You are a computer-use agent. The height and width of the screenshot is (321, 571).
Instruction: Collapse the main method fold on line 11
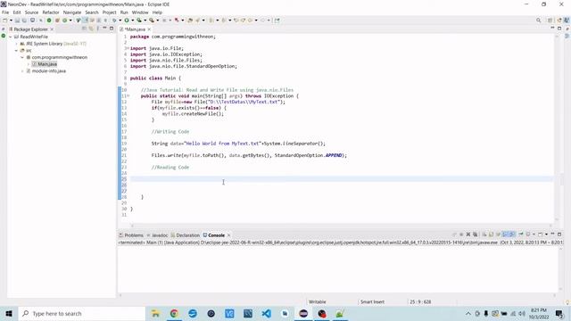pyautogui.click(x=128, y=96)
